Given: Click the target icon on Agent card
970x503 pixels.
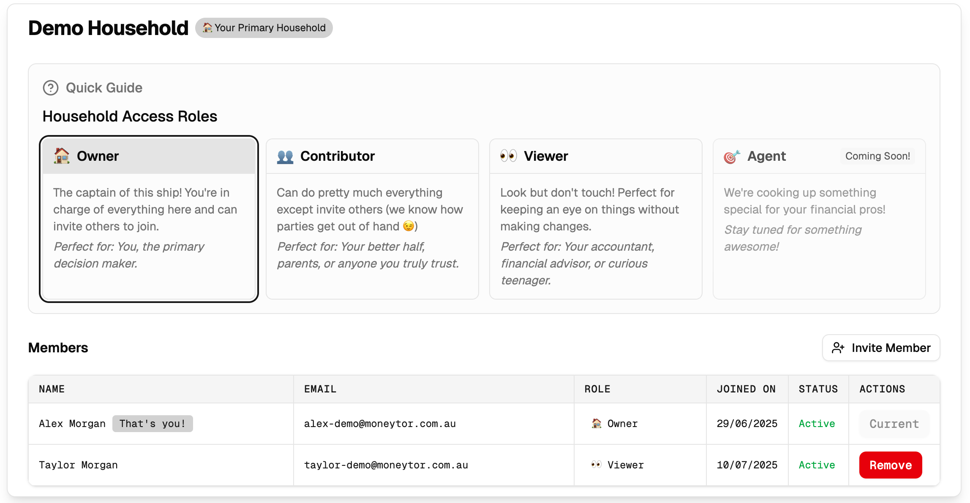Looking at the screenshot, I should 732,157.
